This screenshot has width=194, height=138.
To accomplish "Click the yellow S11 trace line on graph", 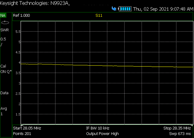I will (x=107, y=65).
